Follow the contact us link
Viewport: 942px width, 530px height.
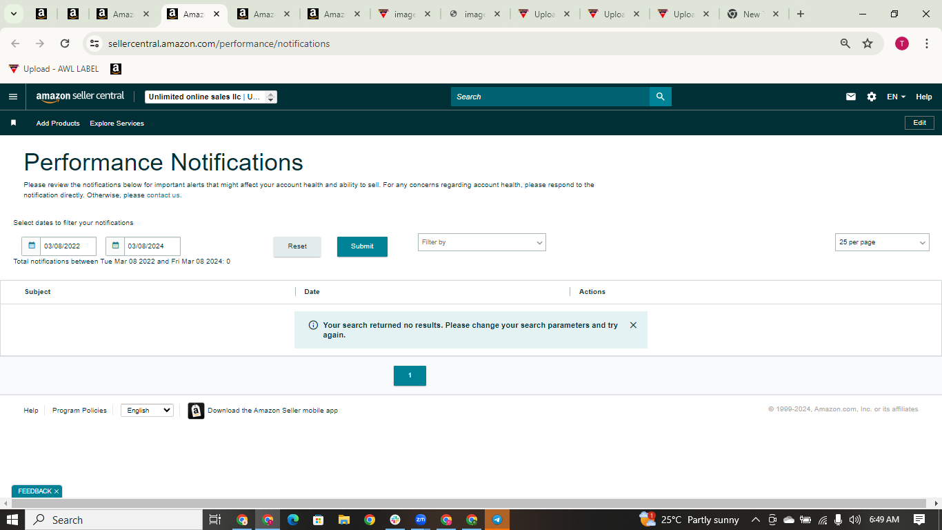163,195
